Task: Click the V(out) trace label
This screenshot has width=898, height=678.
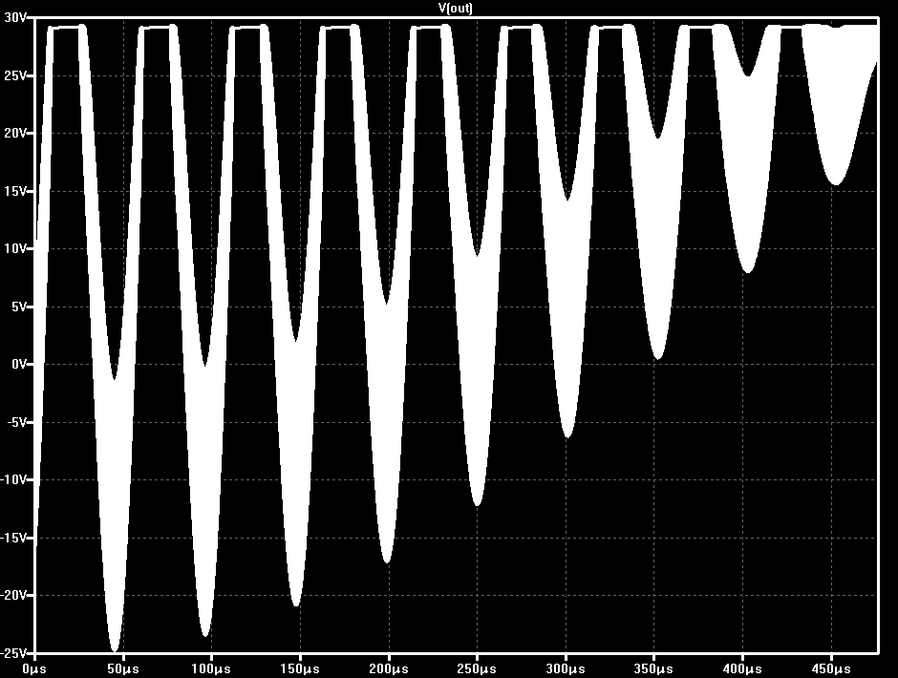Action: point(456,8)
